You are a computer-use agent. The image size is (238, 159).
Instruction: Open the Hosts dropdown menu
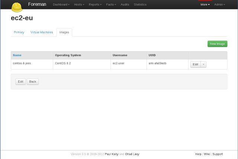pos(79,4)
